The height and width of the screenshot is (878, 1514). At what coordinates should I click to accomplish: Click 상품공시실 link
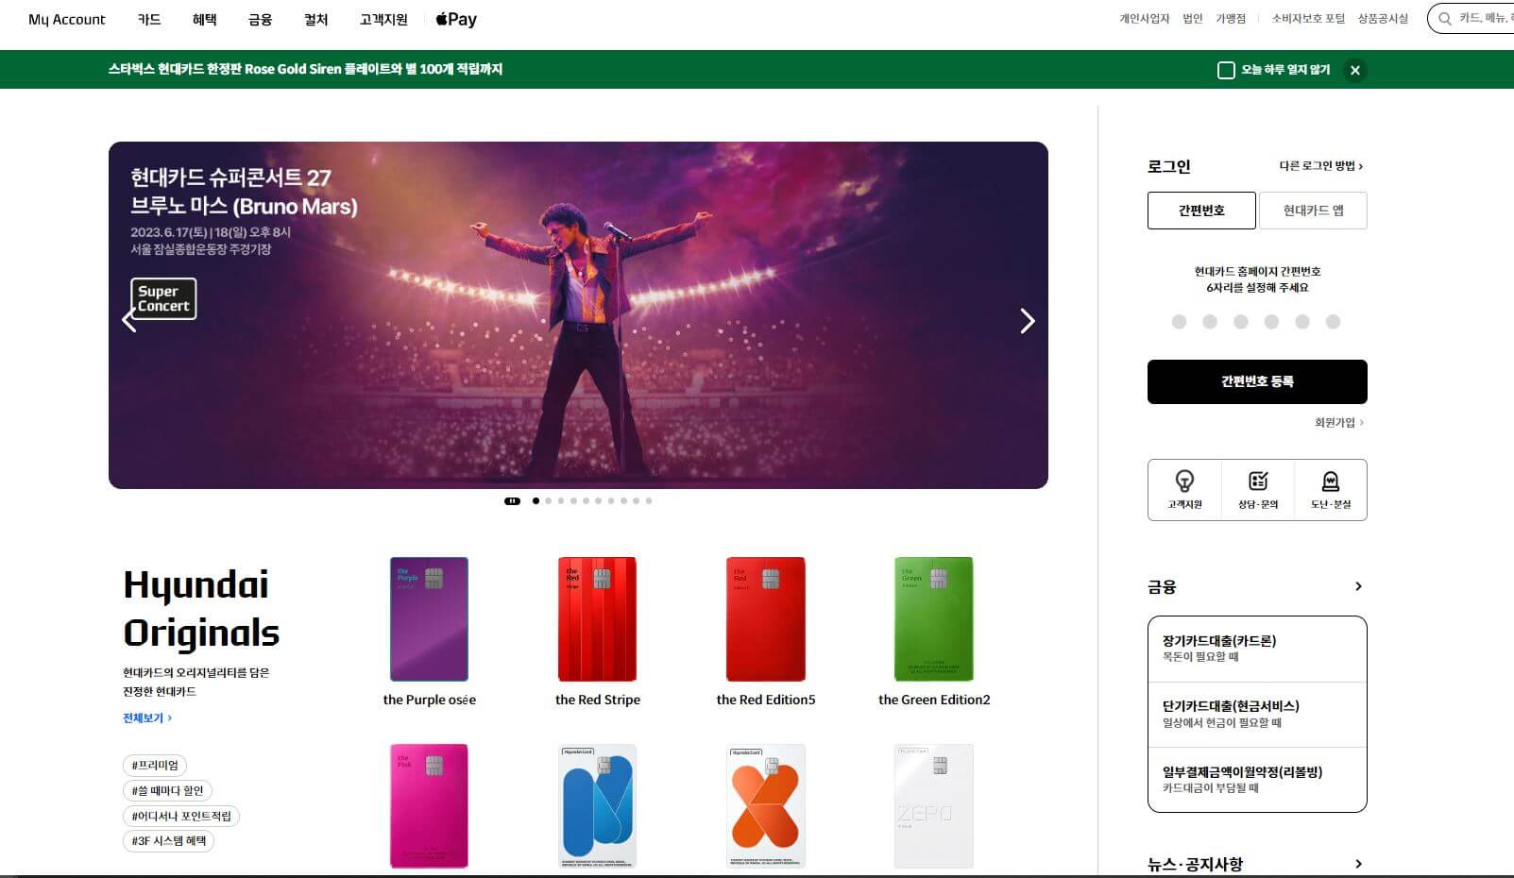(x=1383, y=19)
